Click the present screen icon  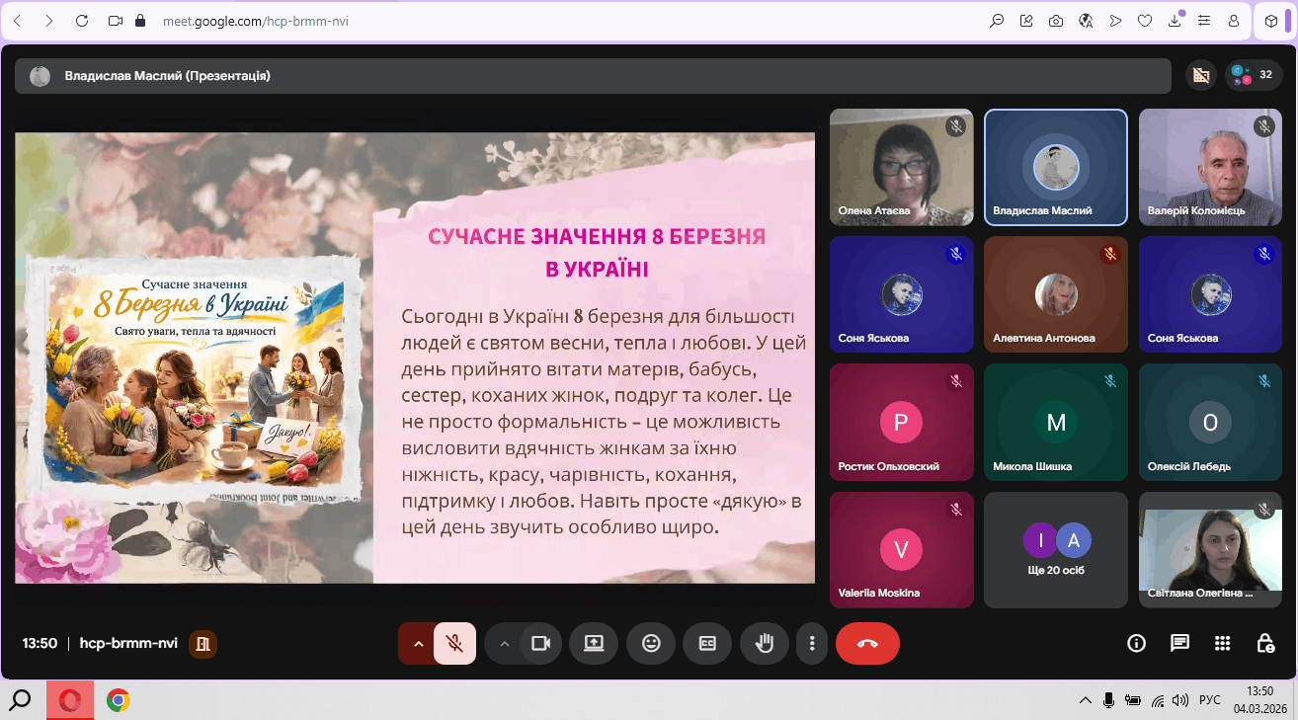pos(594,643)
